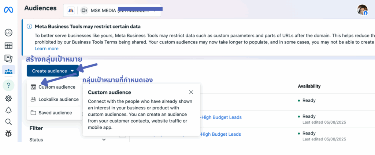Open the notifications bell icon
Viewport: 375px width, 155px height.
9,110
